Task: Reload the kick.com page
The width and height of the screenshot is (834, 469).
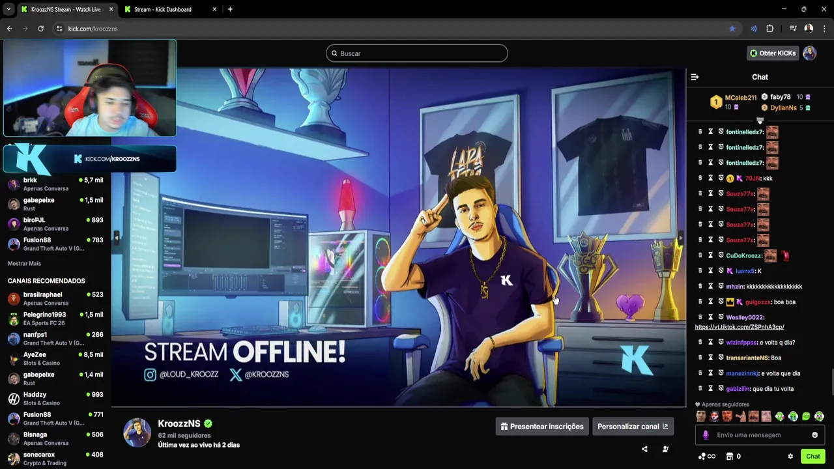Action: tap(40, 29)
